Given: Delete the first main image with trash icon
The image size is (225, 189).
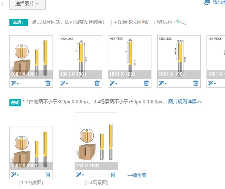Looking at the screenshot, I should click(x=48, y=83).
